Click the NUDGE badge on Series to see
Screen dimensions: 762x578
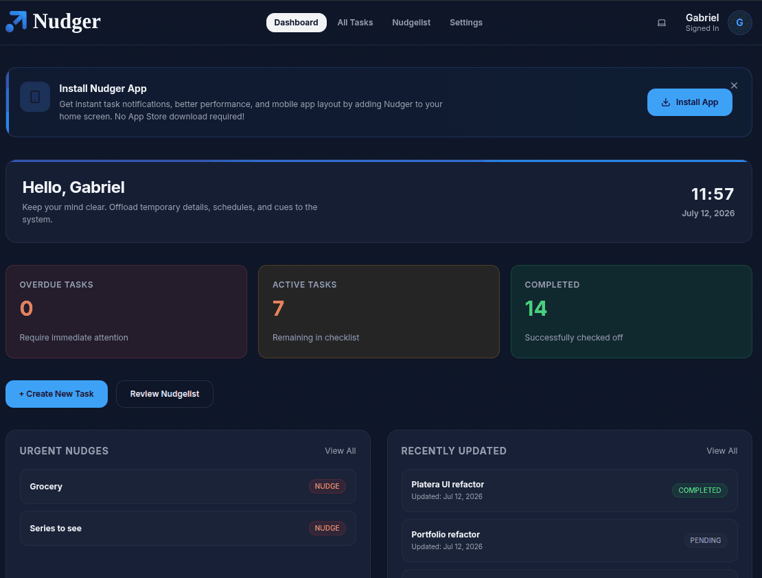pos(327,528)
